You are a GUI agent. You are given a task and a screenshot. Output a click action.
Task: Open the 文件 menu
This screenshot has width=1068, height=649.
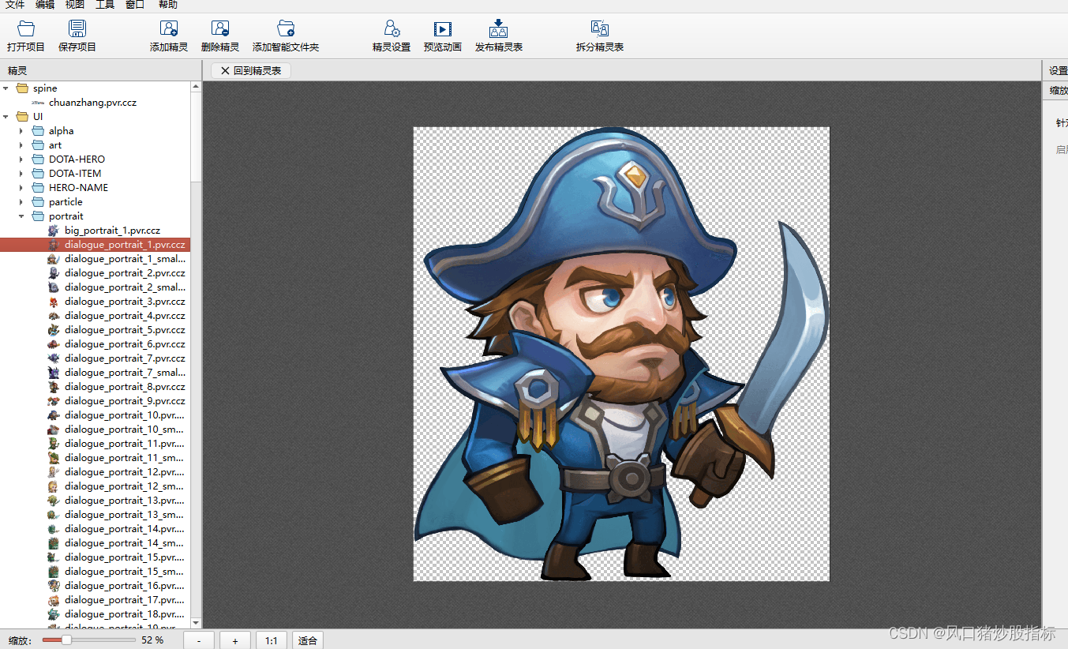[x=15, y=5]
